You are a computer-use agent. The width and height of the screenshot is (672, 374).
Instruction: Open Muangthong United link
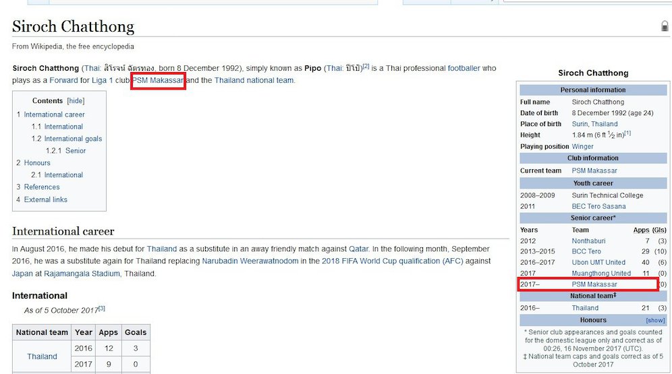click(601, 273)
